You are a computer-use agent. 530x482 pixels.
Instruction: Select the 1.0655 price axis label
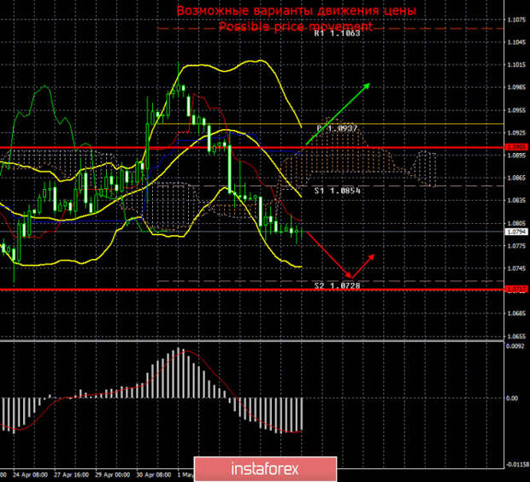pos(516,337)
